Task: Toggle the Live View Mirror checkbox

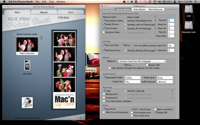Action: tap(123, 45)
